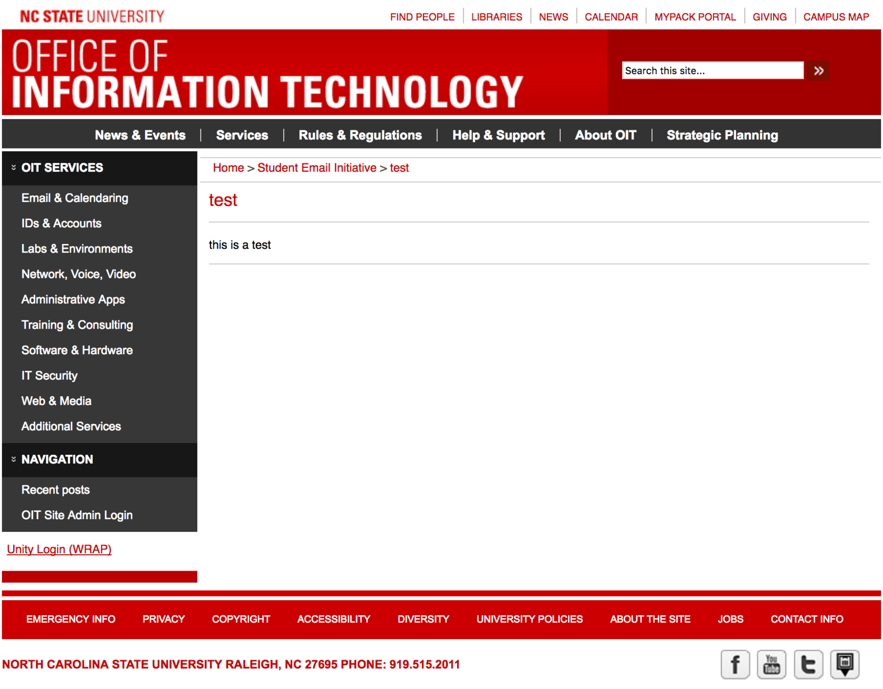
Task: Click Student Email Initiative breadcrumb
Action: [317, 168]
